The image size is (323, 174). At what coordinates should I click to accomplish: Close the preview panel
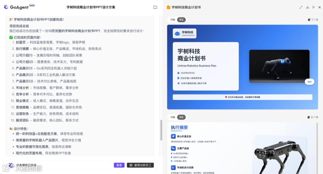[x=319, y=7]
